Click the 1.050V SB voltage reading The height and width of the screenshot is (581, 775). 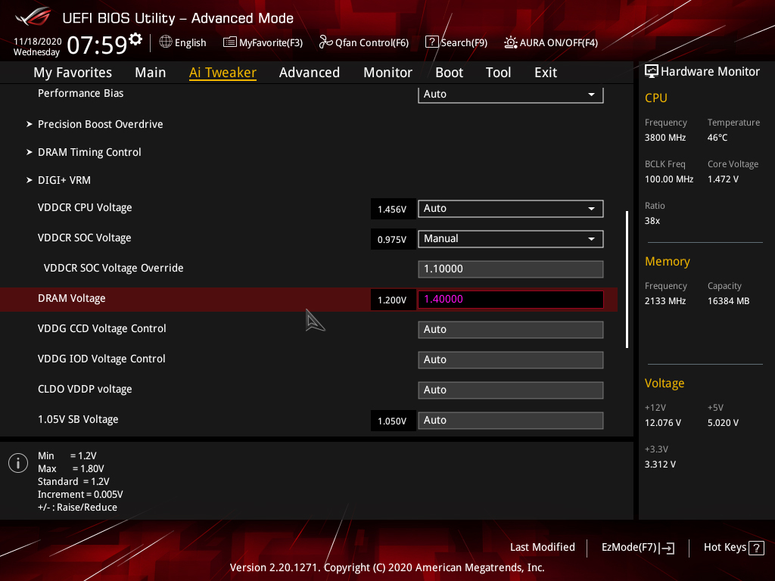click(393, 421)
